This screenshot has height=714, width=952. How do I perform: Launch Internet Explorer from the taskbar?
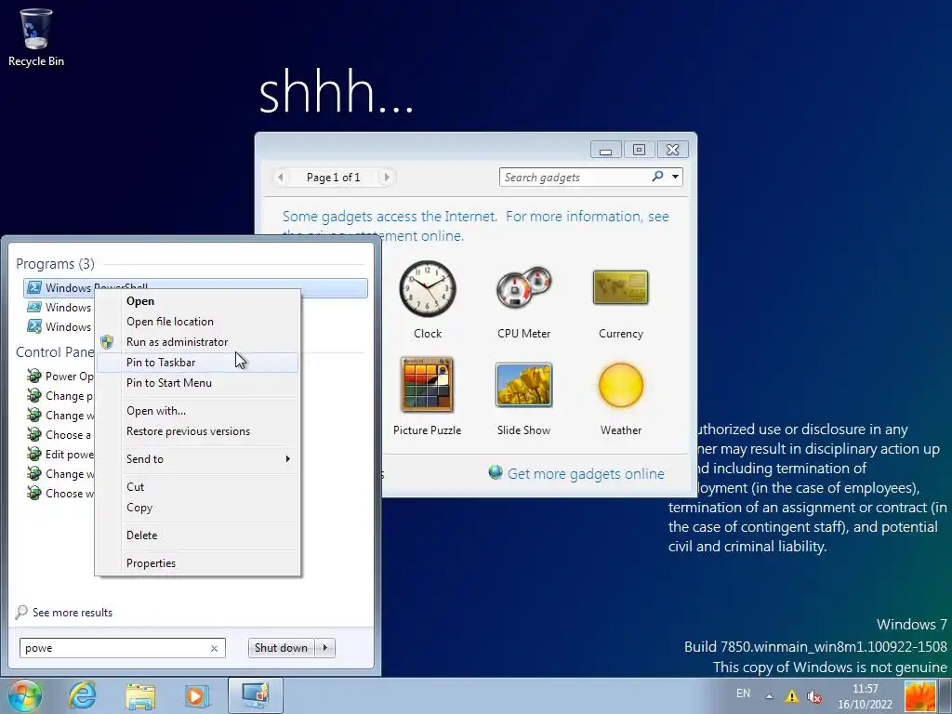click(82, 695)
